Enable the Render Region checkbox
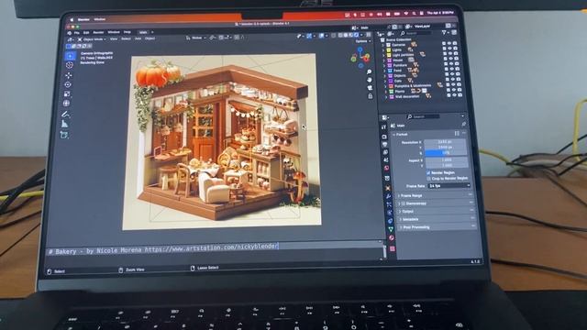The width and height of the screenshot is (587, 330). pos(428,173)
